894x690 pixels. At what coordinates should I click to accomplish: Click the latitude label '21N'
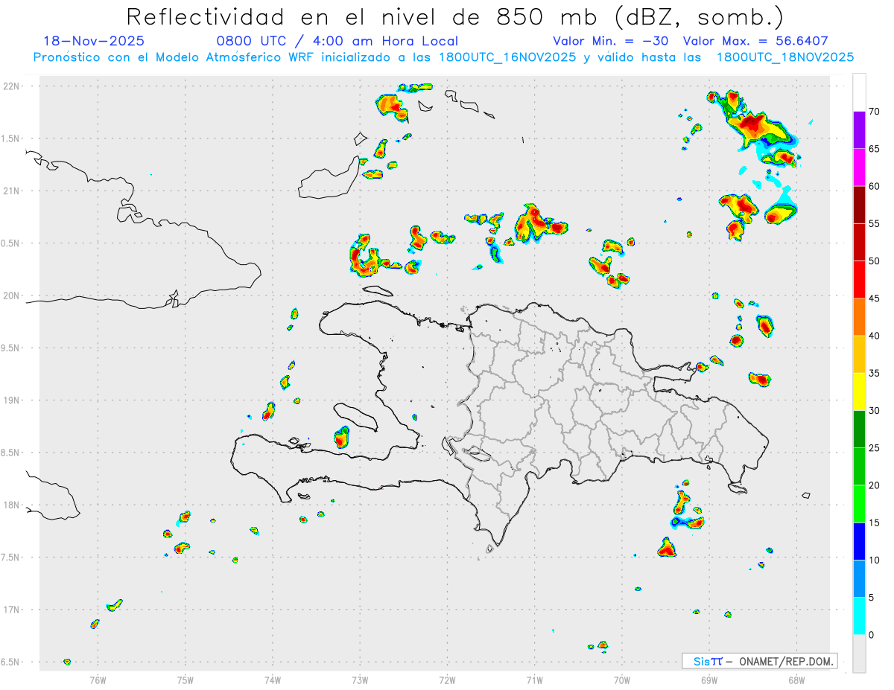[x=13, y=191]
